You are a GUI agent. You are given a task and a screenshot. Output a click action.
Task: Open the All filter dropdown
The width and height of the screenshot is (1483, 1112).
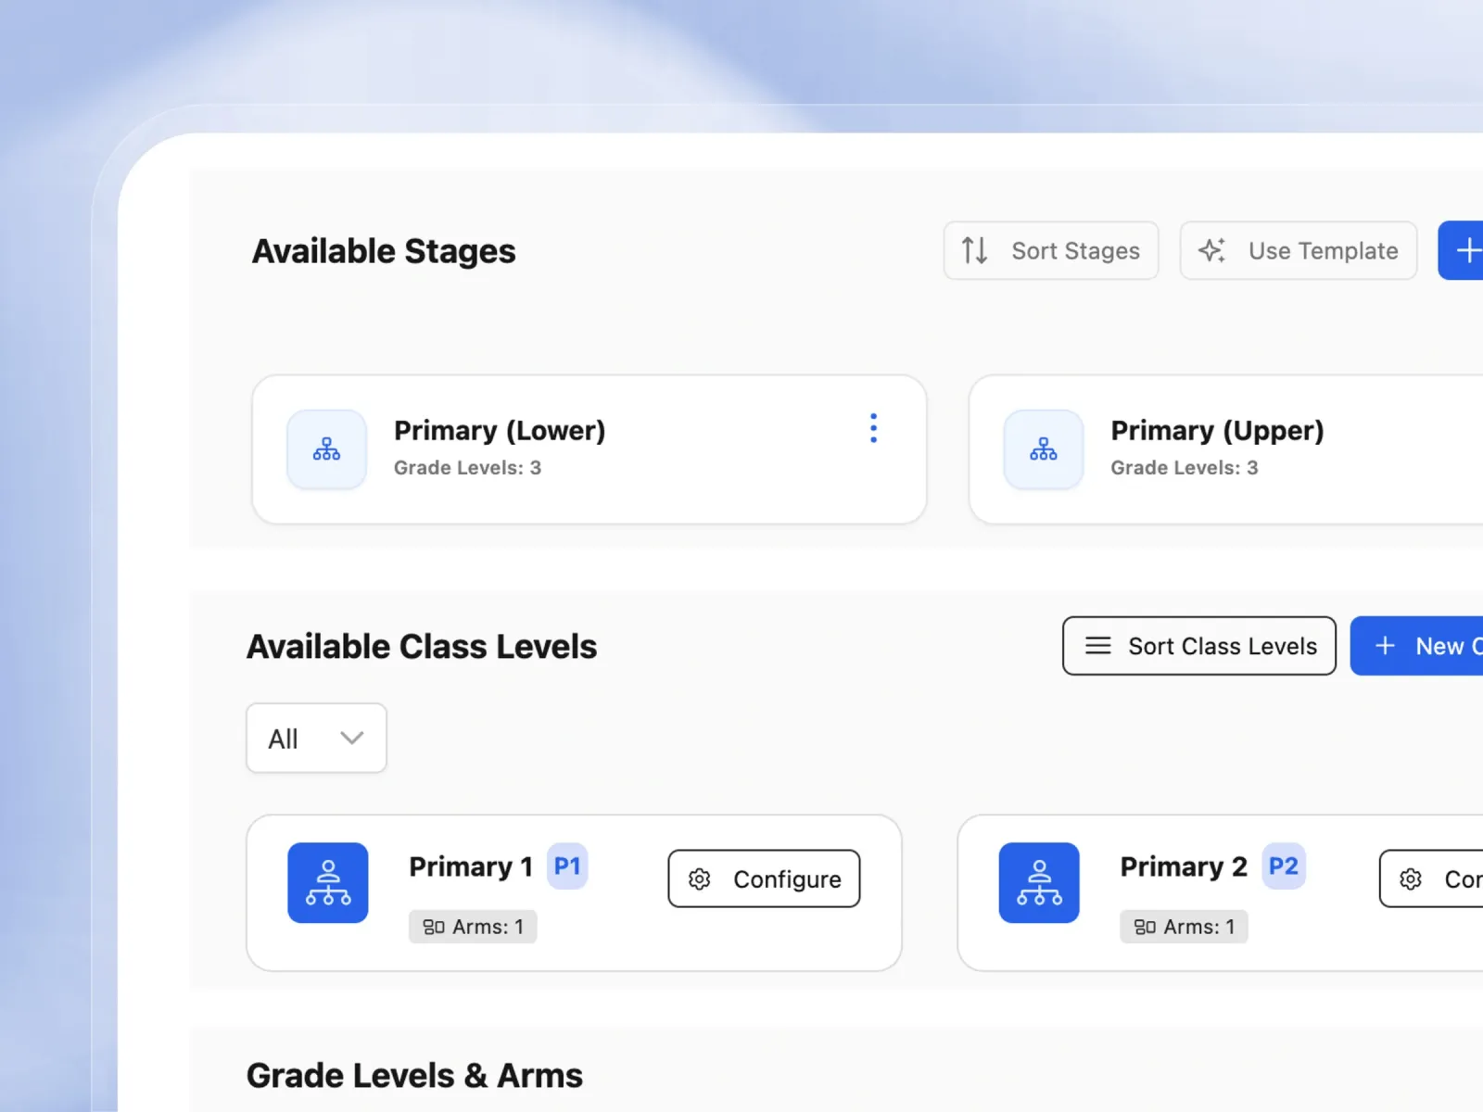pyautogui.click(x=316, y=738)
